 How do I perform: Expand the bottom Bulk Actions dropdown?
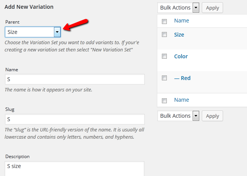[x=178, y=116]
